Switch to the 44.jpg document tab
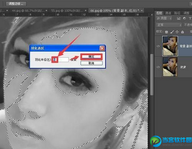Screen dimensions: 192x149 click(x=28, y=11)
